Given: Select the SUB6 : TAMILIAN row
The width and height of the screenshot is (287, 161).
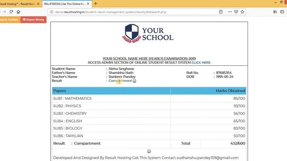Looking at the screenshot, I should click(x=149, y=136).
